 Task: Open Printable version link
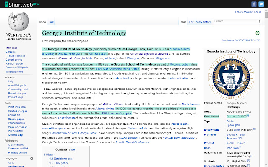[x=18, y=153]
